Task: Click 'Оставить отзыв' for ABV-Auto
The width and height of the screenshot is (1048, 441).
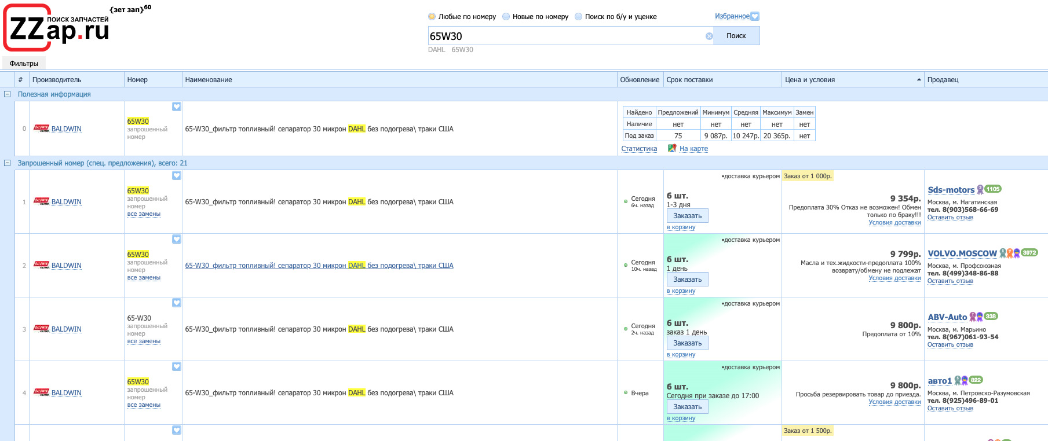Action: (x=950, y=345)
